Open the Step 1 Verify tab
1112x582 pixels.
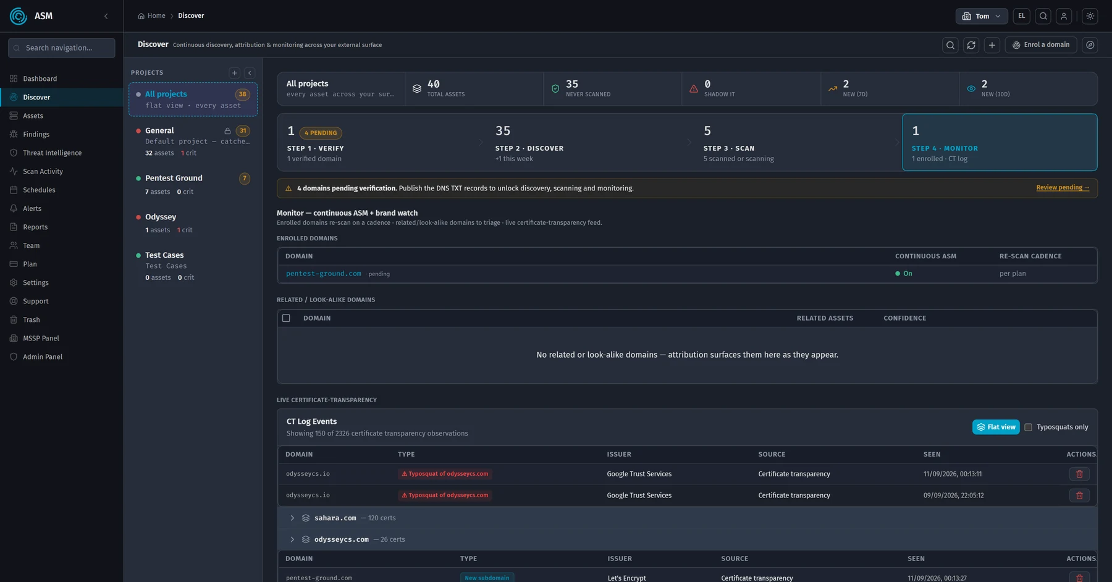[x=381, y=143]
